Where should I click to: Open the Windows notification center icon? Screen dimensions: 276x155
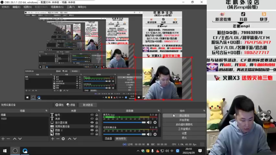(200, 151)
